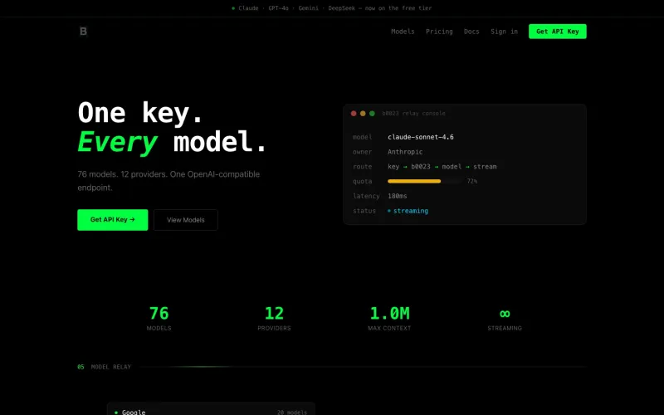The height and width of the screenshot is (415, 664).
Task: Click the 20 models count on Google card
Action: tap(292, 412)
